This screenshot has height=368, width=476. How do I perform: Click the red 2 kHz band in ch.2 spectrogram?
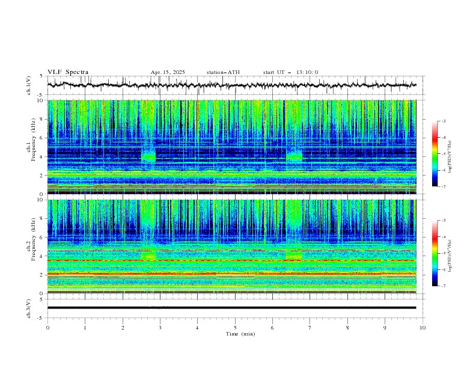[x=231, y=274]
